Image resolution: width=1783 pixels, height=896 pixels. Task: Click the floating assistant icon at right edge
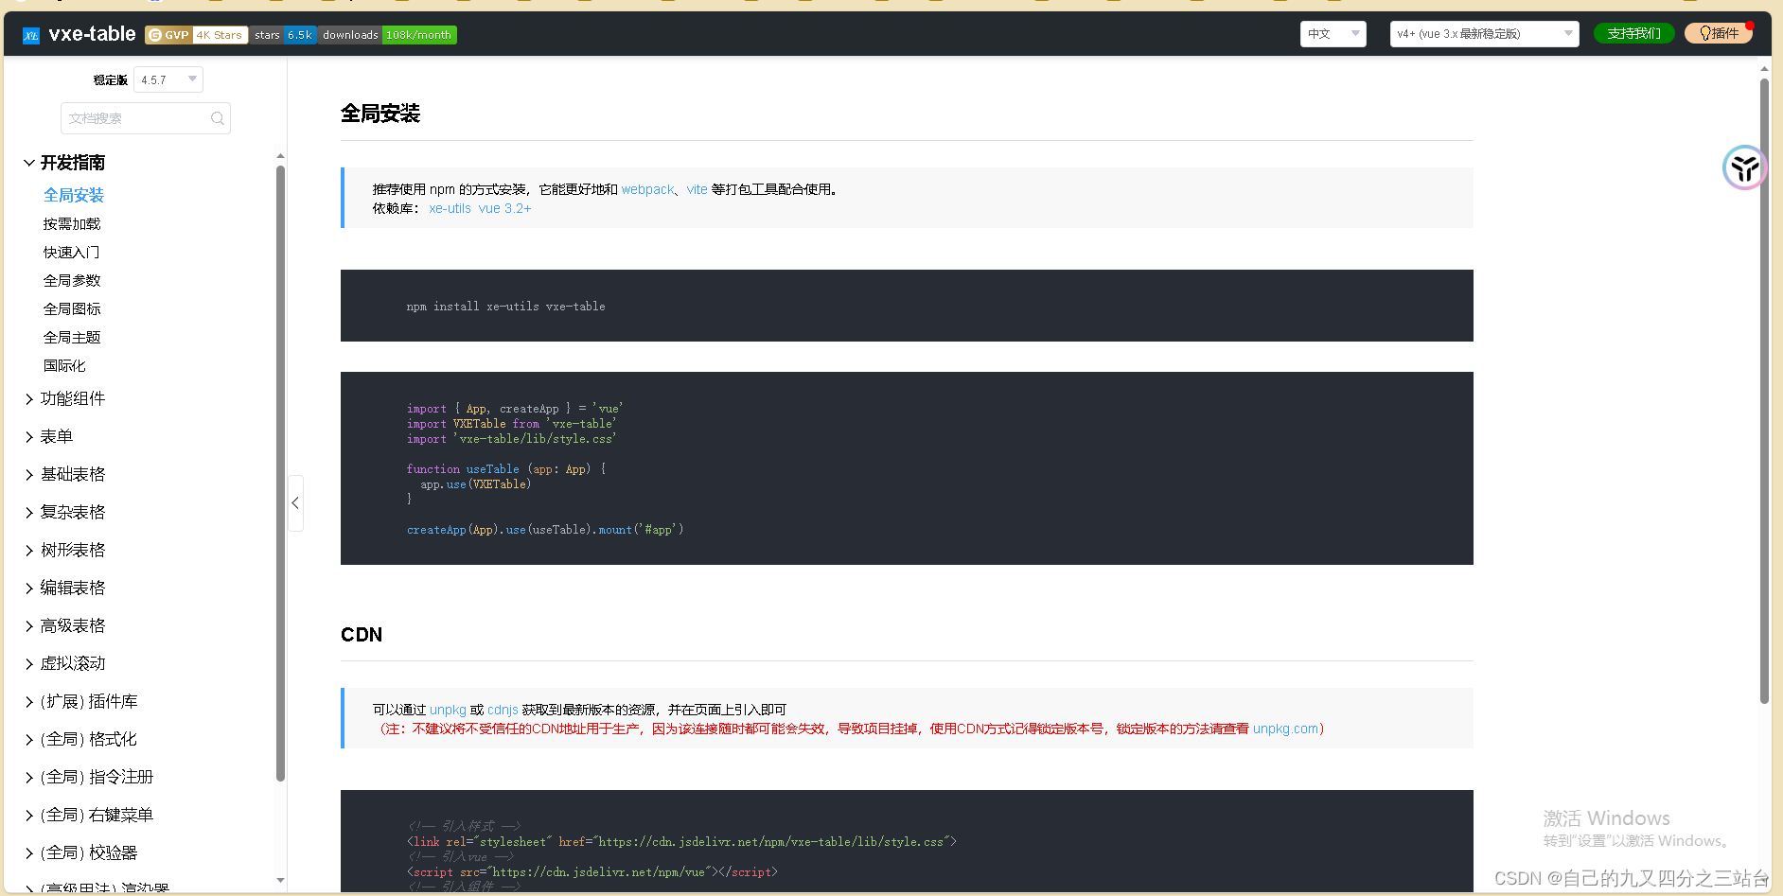coord(1744,168)
